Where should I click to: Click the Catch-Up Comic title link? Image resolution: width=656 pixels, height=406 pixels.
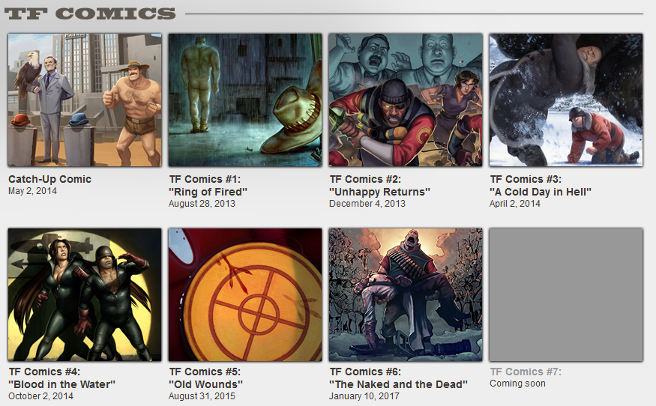49,179
